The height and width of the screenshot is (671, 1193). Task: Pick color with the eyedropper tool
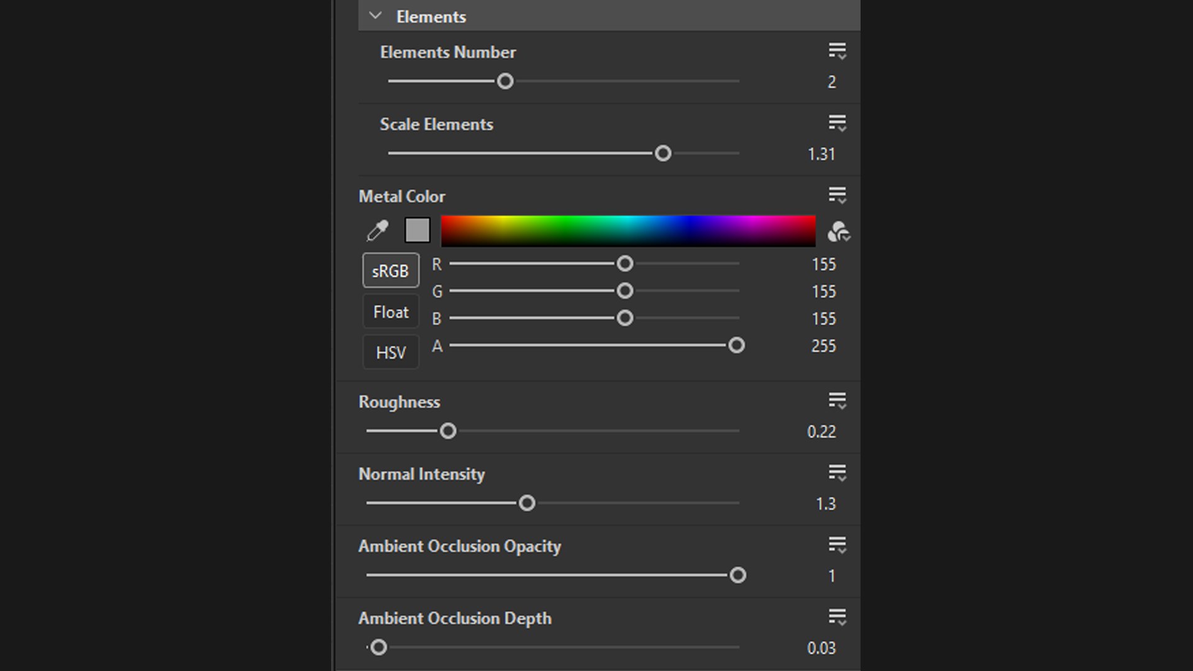point(377,231)
